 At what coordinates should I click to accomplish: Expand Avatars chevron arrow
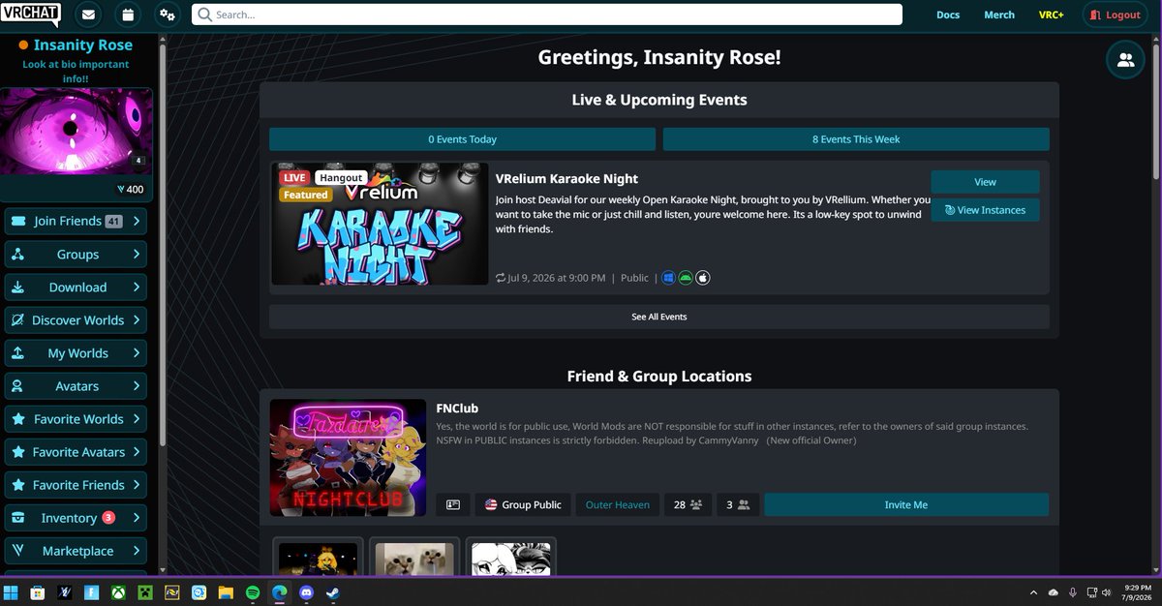137,386
